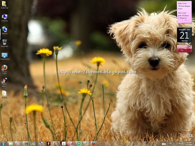
Task: Click the EN language indicator
Action: coord(170,143)
